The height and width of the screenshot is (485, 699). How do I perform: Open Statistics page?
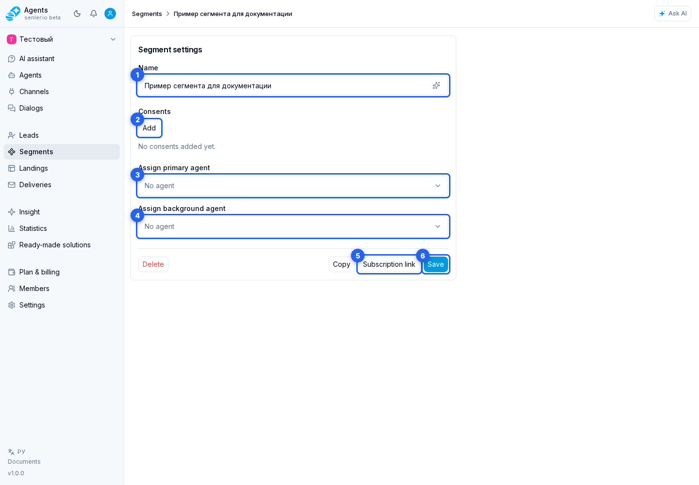[62, 228]
